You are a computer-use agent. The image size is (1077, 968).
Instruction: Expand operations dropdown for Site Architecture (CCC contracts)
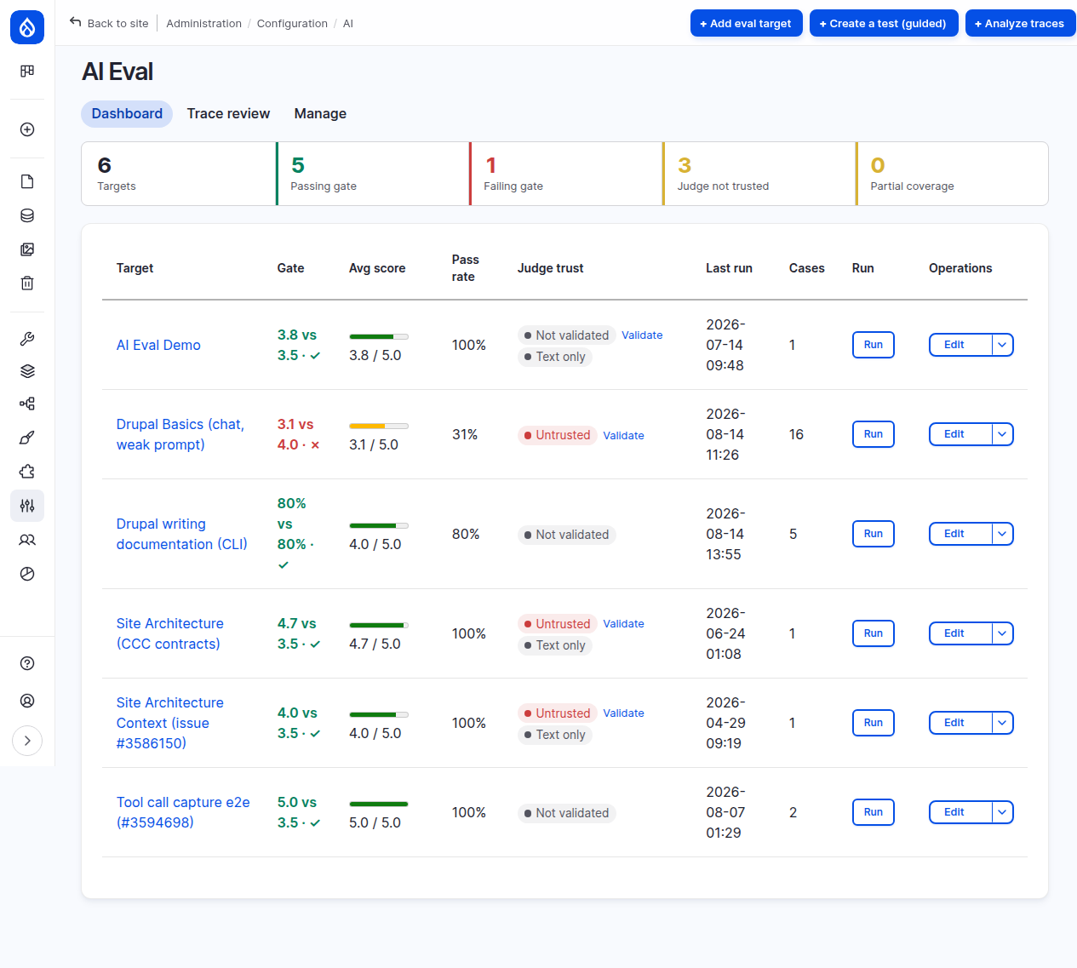coord(1003,633)
